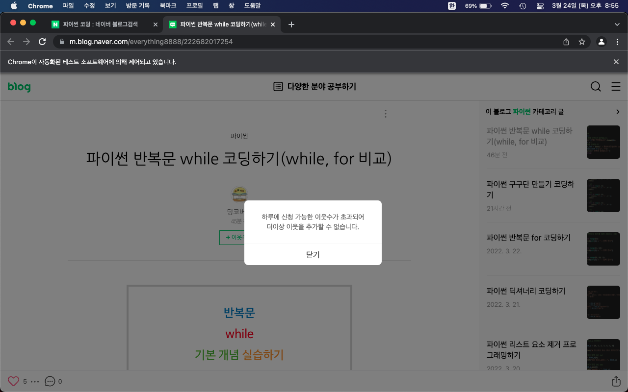This screenshot has width=628, height=392.
Task: Click the address bar URL field
Action: (x=314, y=42)
